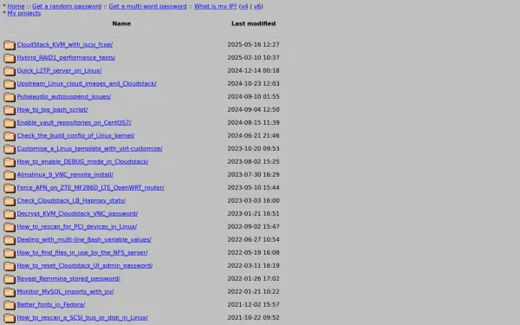Click the date 2024-12-14 00:18

[253, 70]
